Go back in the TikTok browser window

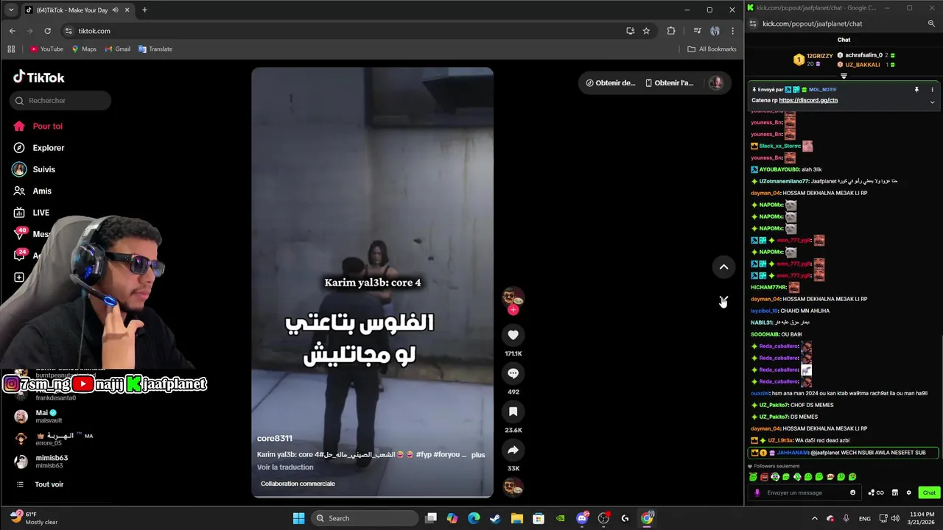point(12,31)
